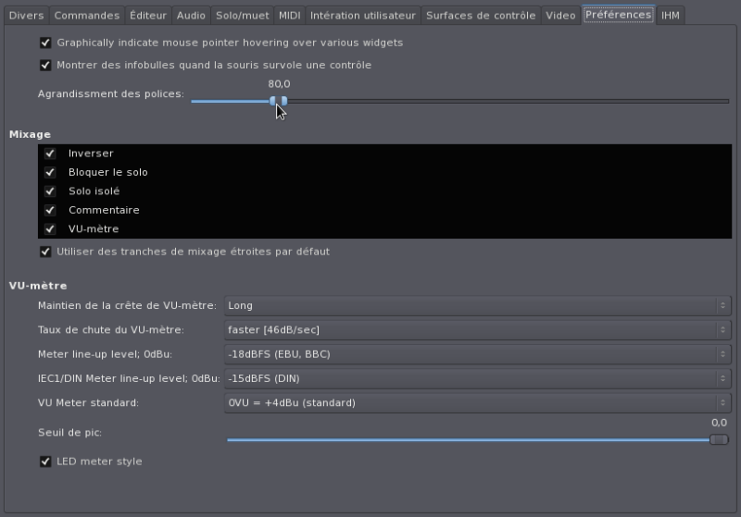Uncheck the Inverser mixage option
Screen dimensions: 741x517
[51, 154]
